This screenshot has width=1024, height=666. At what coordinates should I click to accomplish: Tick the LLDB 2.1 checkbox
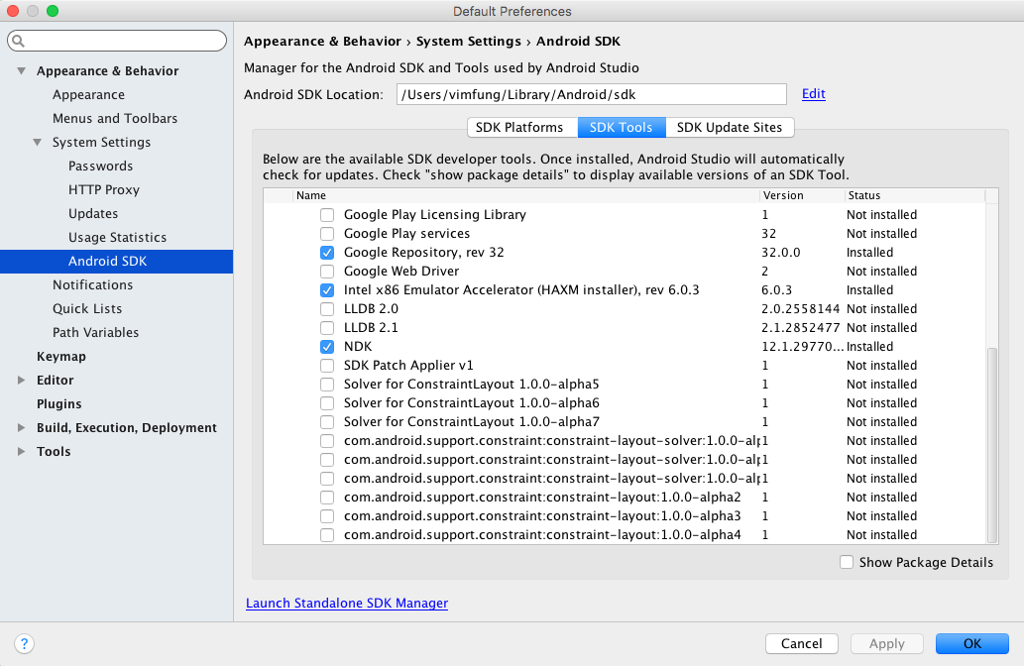(327, 328)
